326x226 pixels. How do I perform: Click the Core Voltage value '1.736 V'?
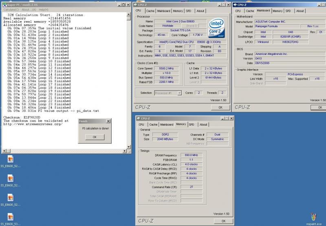tap(198, 35)
